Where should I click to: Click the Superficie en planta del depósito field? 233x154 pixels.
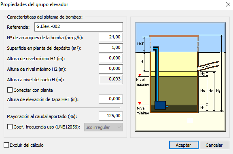111,48
